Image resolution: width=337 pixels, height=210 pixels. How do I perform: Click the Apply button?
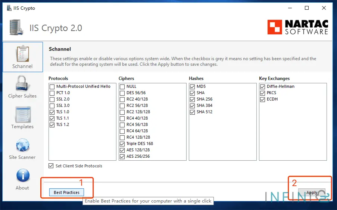click(x=312, y=192)
